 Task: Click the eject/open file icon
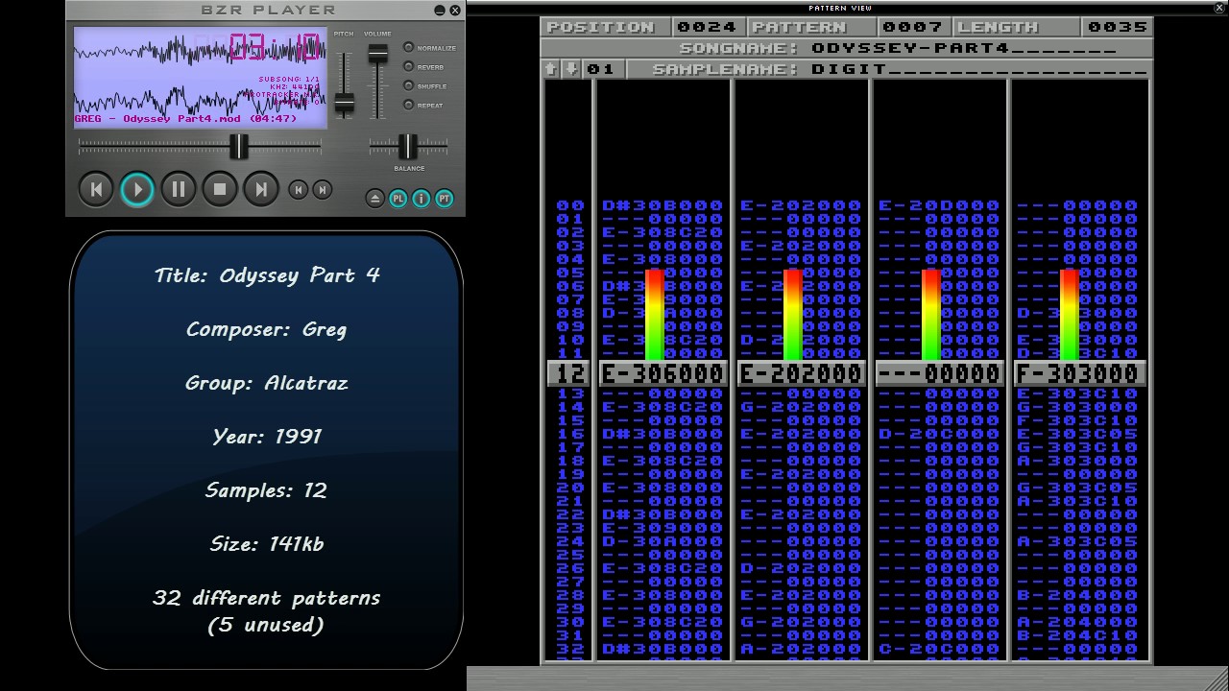(x=375, y=199)
